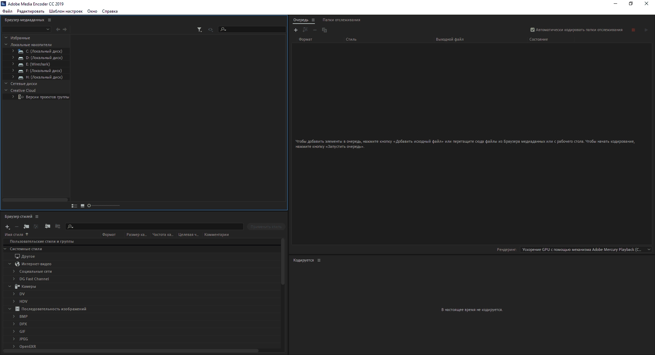The width and height of the screenshot is (655, 355).
Task: Open the Media Browser panel menu icon
Action: [x=49, y=20]
